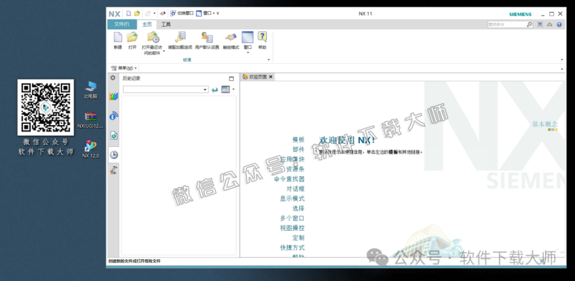Open the 菜单(M) menu dropdown

(124, 68)
